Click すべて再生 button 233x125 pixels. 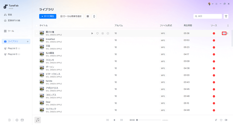(48, 16)
